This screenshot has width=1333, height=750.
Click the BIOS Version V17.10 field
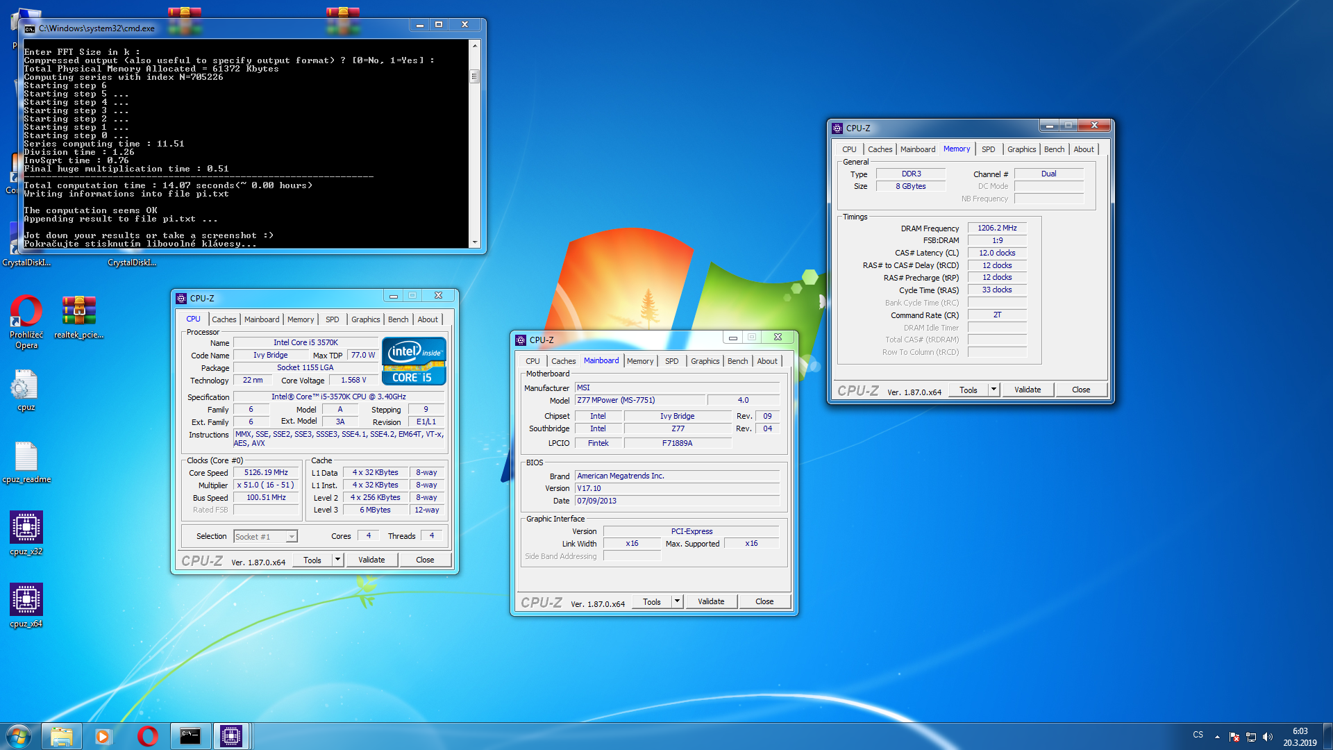coord(677,488)
